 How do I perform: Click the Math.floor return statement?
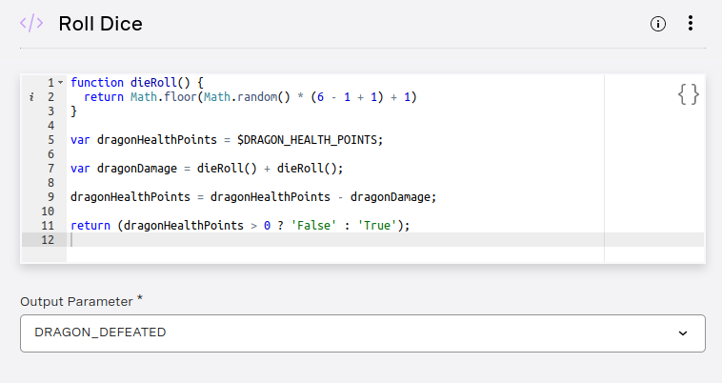[250, 97]
